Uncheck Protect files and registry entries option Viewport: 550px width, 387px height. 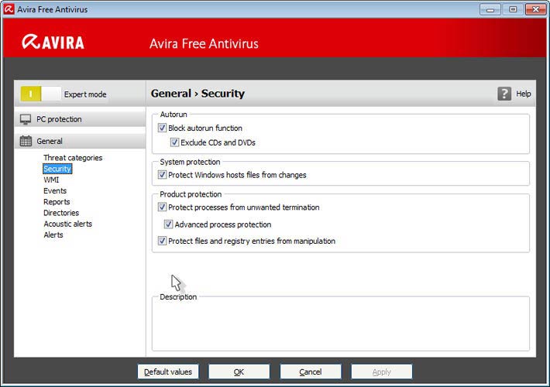(x=162, y=241)
